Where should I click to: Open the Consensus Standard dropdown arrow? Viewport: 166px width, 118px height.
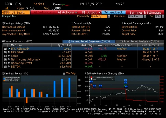click(x=145, y=16)
